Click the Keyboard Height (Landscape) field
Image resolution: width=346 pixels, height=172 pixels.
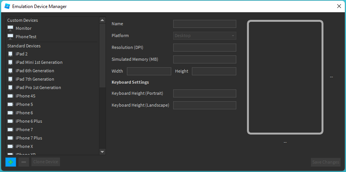[205, 105]
